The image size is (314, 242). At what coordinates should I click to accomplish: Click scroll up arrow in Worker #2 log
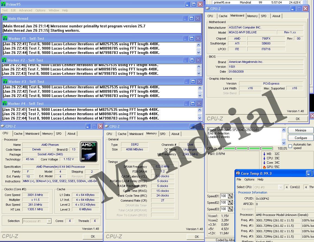199,66
